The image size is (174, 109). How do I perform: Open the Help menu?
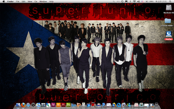coord(51,1)
